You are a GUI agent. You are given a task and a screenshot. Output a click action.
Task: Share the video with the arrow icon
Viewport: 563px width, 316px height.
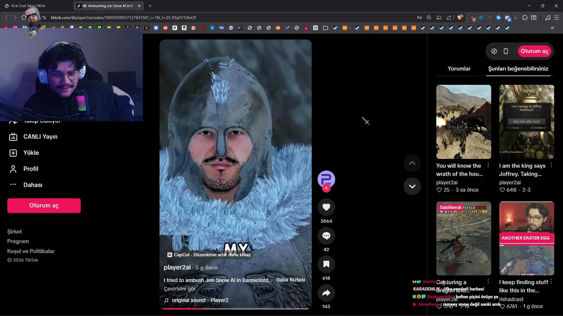pos(326,293)
